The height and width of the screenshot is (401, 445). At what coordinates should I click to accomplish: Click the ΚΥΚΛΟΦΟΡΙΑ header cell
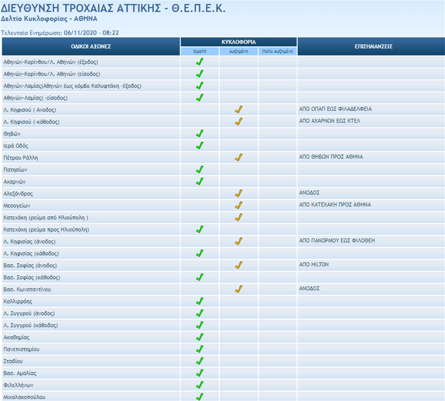(239, 42)
